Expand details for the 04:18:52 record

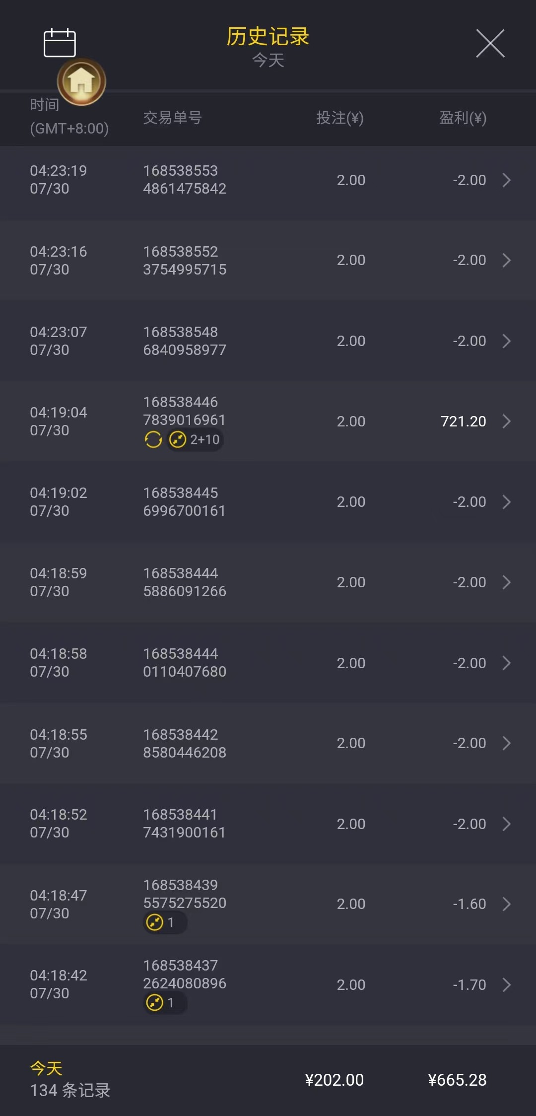click(506, 824)
